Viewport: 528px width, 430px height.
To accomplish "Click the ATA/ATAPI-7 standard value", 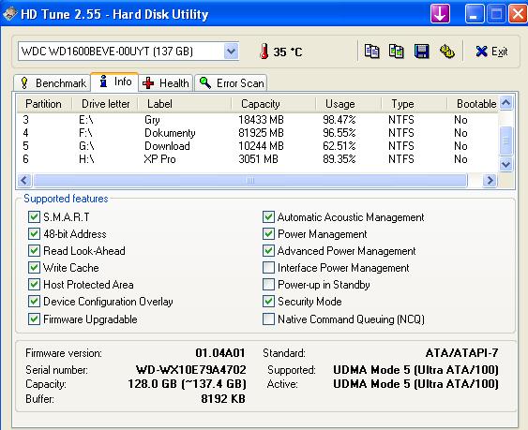I will pyautogui.click(x=461, y=353).
